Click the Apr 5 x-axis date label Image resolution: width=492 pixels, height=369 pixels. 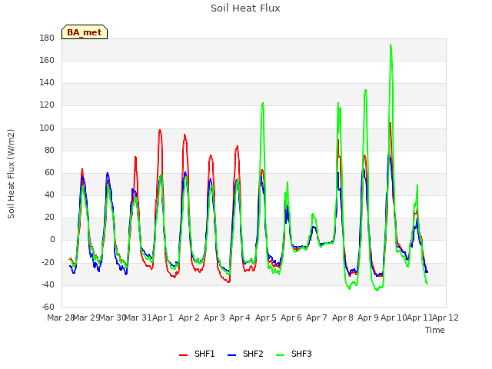click(266, 317)
